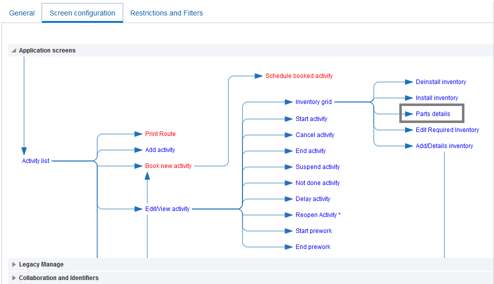Viewport: 494px width, 284px height.
Task: Click the Deinstall inventory link
Action: [x=441, y=82]
